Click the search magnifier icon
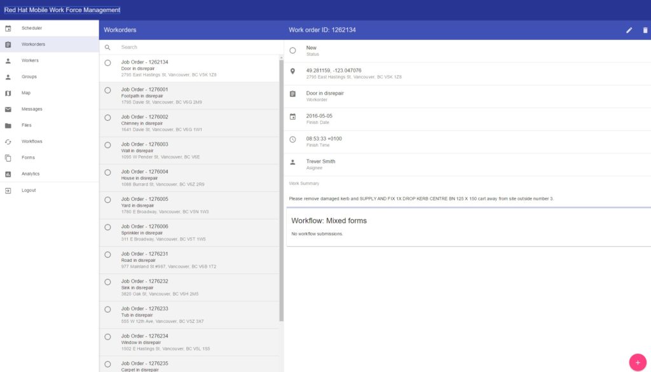 click(107, 47)
